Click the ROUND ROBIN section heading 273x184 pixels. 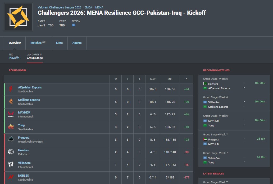(x=17, y=70)
